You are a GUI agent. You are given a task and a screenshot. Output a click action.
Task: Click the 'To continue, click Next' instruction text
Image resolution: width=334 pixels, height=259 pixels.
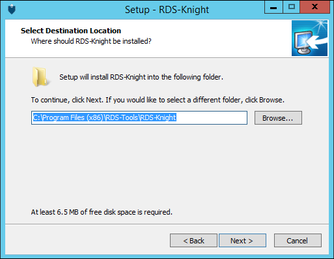pyautogui.click(x=158, y=100)
